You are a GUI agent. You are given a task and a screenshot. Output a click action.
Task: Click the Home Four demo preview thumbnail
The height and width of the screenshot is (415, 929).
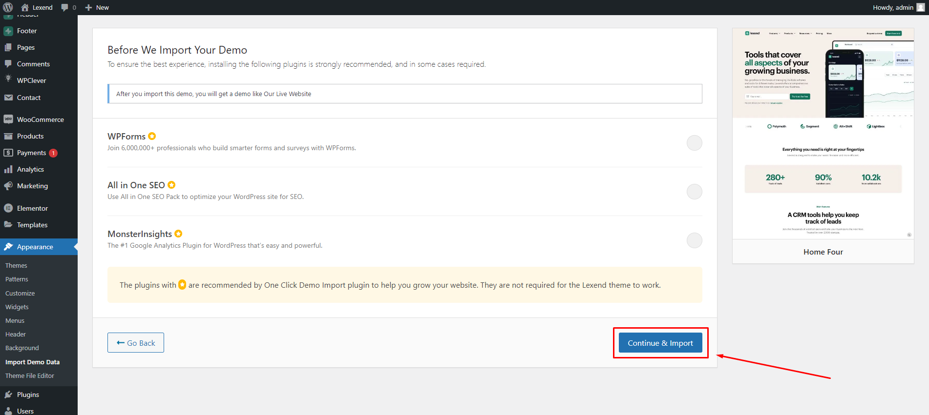[823, 134]
